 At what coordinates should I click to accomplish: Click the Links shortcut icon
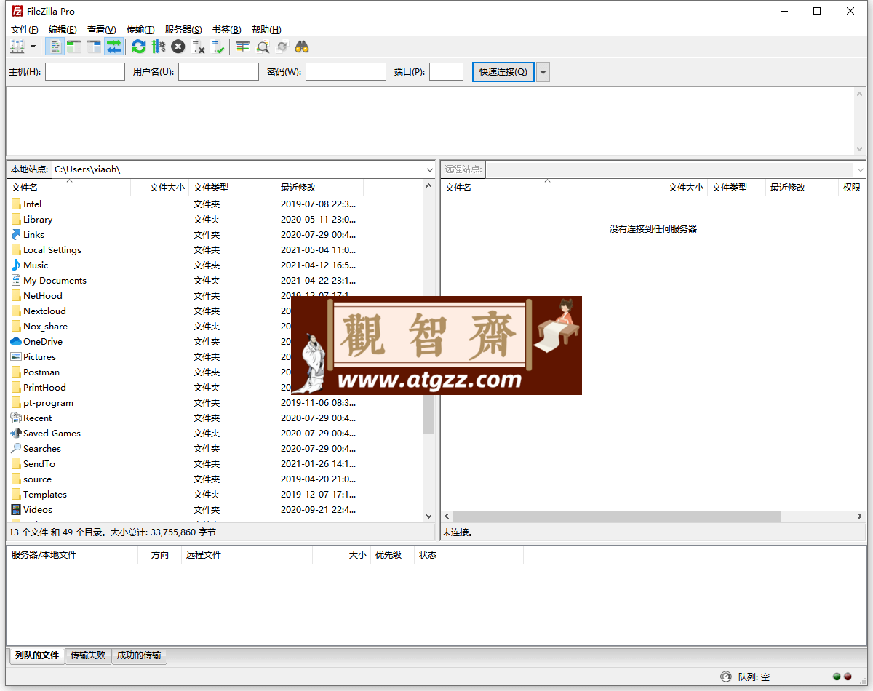16,234
